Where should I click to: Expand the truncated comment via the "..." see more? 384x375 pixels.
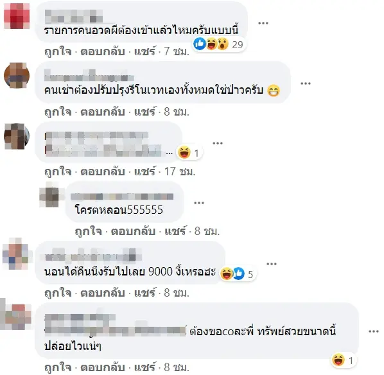(x=170, y=153)
